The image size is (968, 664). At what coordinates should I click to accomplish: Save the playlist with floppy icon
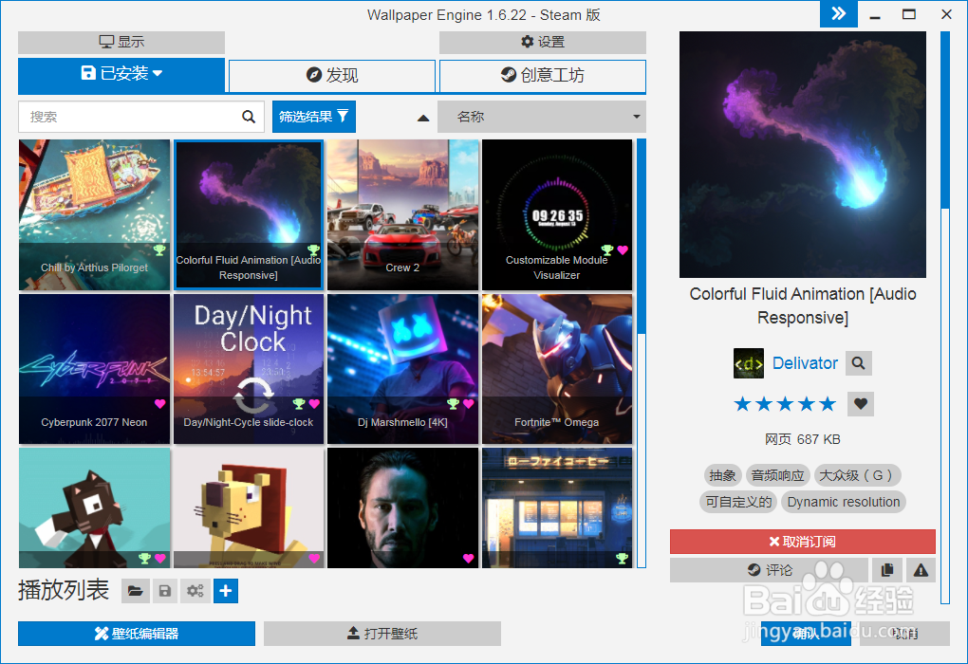(165, 591)
